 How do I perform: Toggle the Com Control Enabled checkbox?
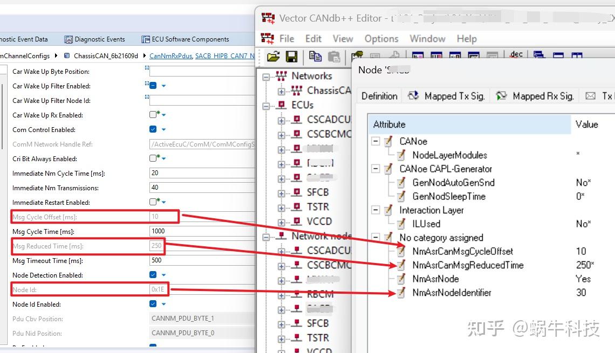[153, 129]
